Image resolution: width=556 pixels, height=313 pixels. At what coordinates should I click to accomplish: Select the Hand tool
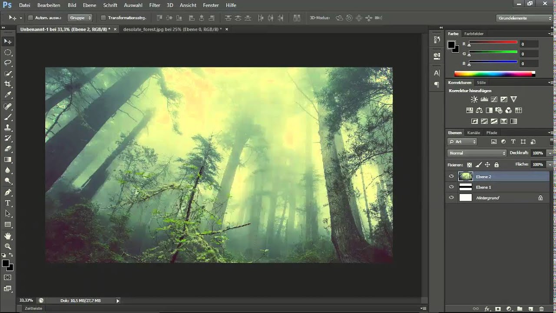pyautogui.click(x=8, y=236)
